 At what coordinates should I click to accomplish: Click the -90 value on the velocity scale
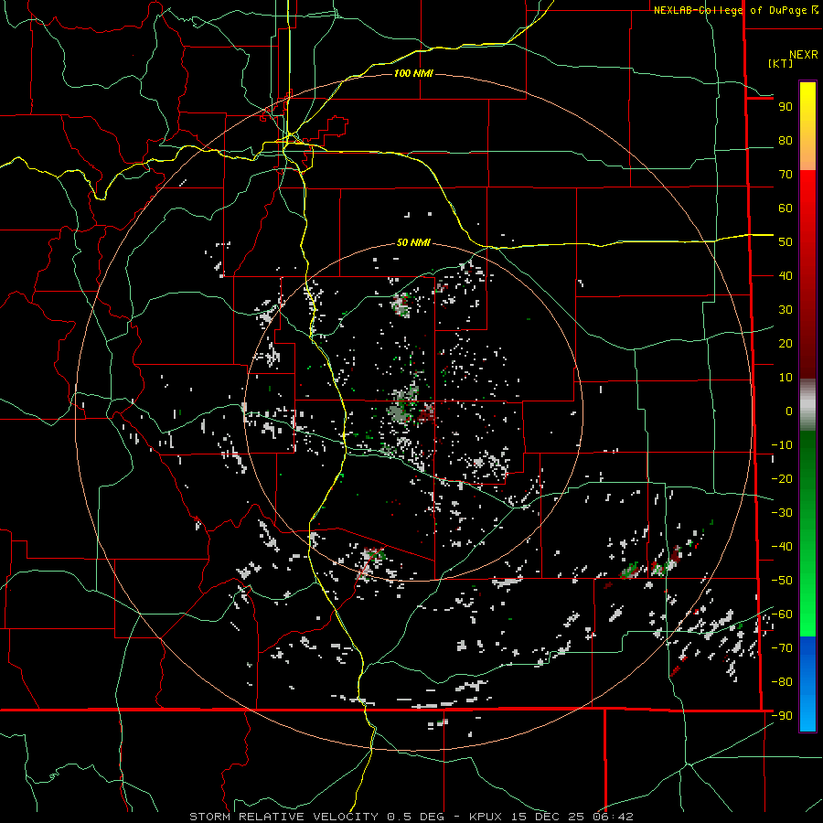(782, 716)
